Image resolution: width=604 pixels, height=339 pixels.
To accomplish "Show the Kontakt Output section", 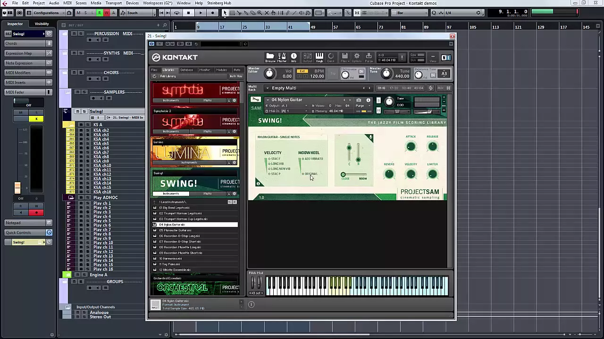I will point(307,57).
